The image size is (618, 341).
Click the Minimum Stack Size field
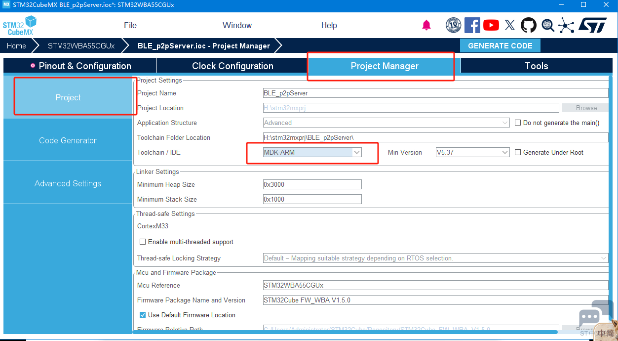(312, 199)
